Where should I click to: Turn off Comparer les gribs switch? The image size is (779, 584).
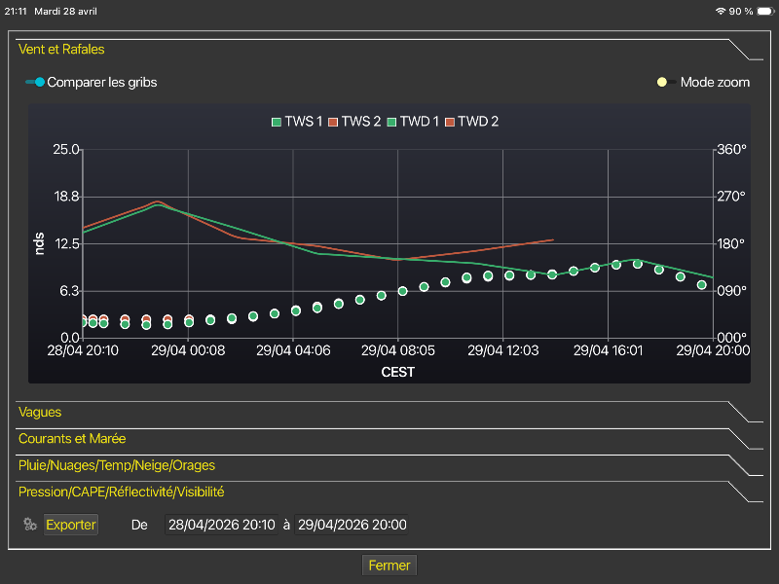[35, 82]
